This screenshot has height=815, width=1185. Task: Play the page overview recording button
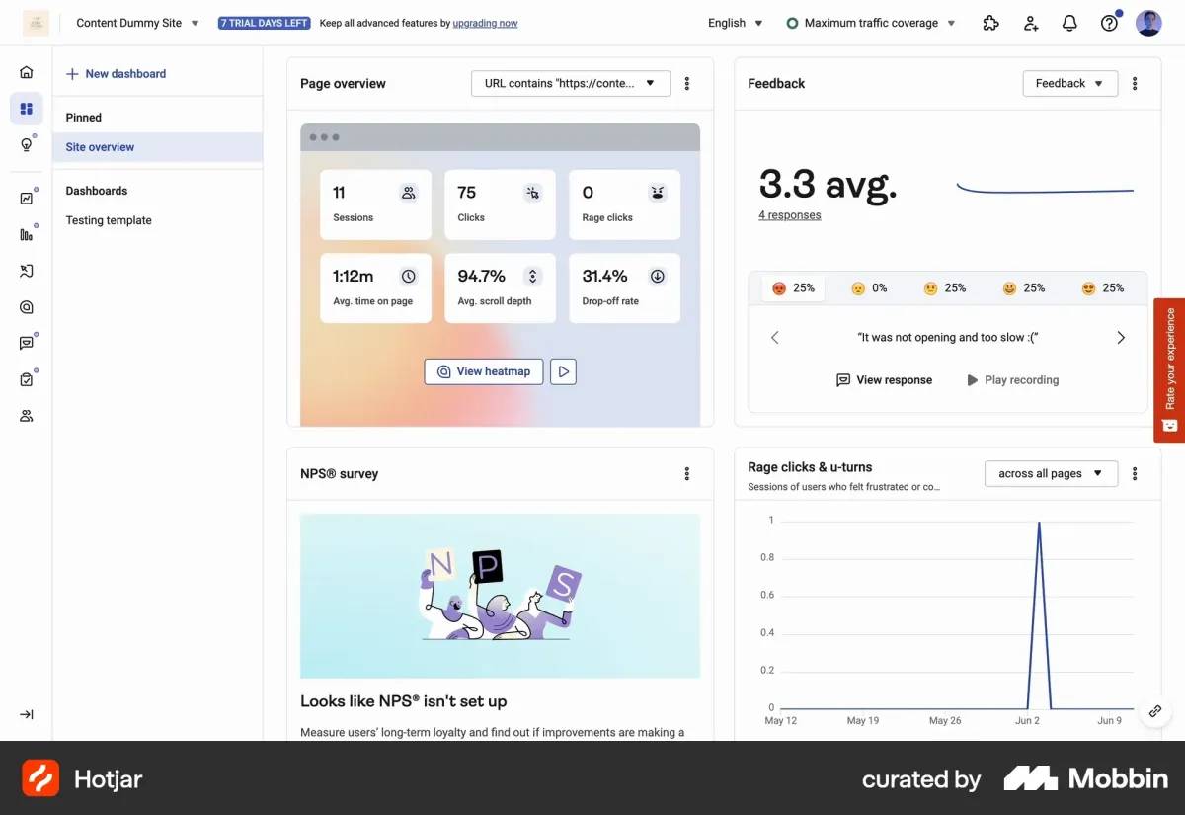coord(563,371)
